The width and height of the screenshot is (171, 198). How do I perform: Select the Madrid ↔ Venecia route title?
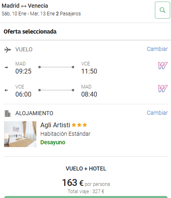25,6
